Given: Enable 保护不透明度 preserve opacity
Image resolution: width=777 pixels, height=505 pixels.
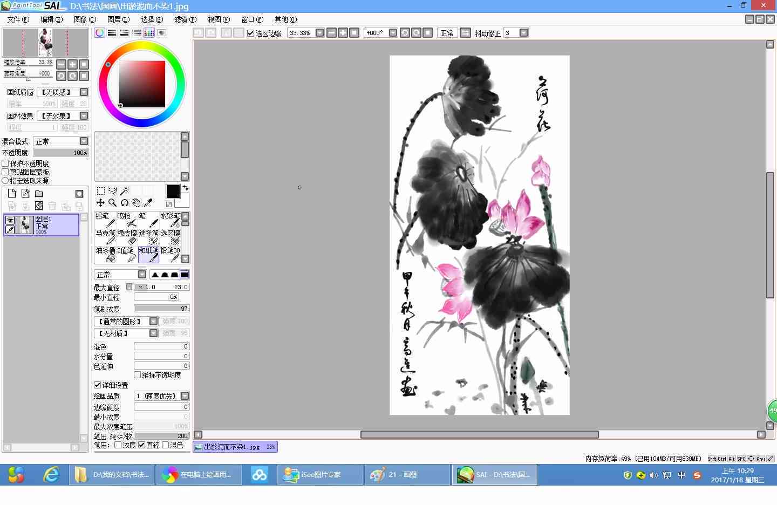Looking at the screenshot, I should pos(5,163).
